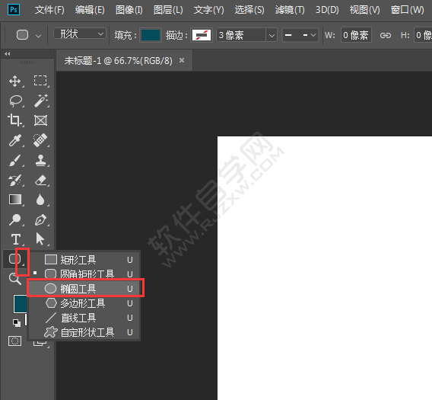Click the W width input field
Image resolution: width=432 pixels, height=400 pixels.
point(356,35)
